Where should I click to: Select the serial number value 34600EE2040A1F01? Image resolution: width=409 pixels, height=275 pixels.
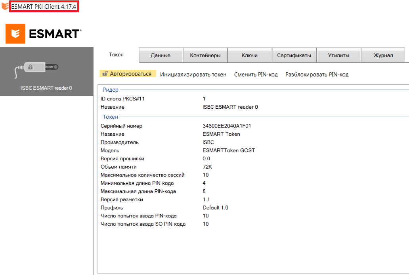pyautogui.click(x=227, y=126)
